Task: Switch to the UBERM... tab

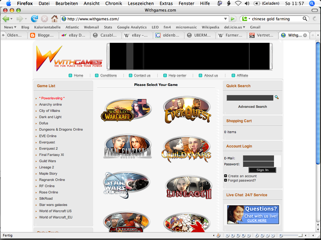Action: pos(200,35)
